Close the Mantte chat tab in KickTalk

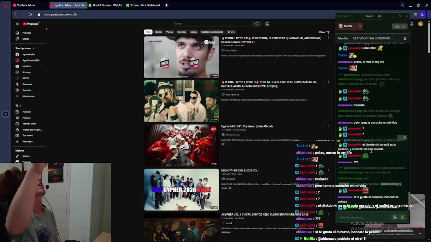click(x=360, y=26)
